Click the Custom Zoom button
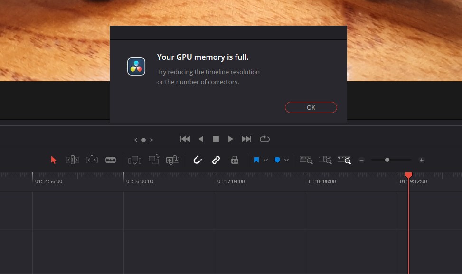The image size is (462, 274). click(x=344, y=160)
